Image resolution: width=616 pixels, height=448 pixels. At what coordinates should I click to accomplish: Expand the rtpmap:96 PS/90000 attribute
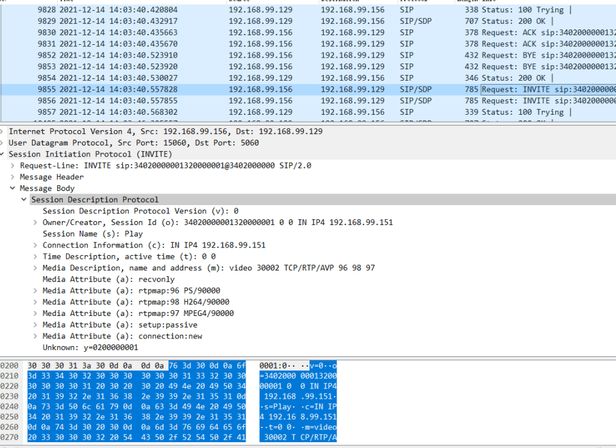pyautogui.click(x=36, y=291)
